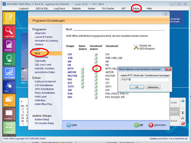Select persönliche Daten settings

(45, 72)
